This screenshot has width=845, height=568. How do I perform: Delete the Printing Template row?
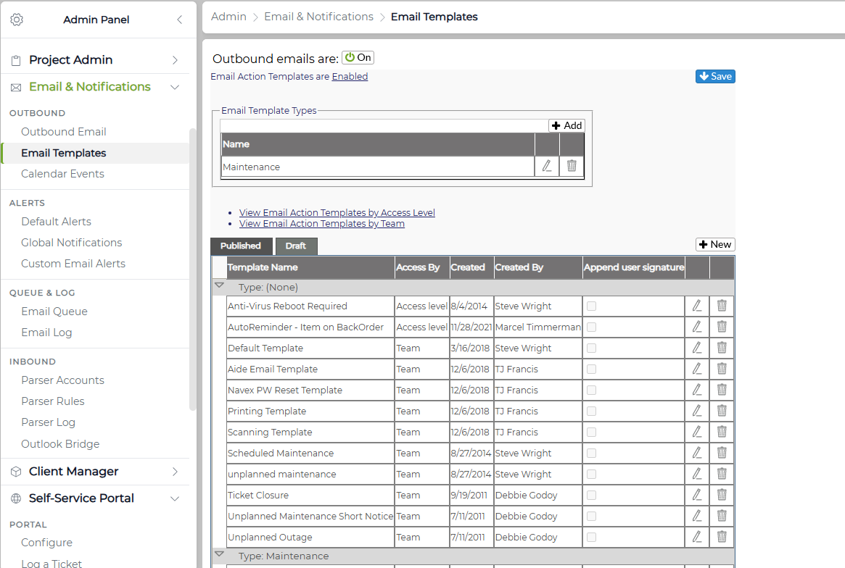[x=722, y=411]
